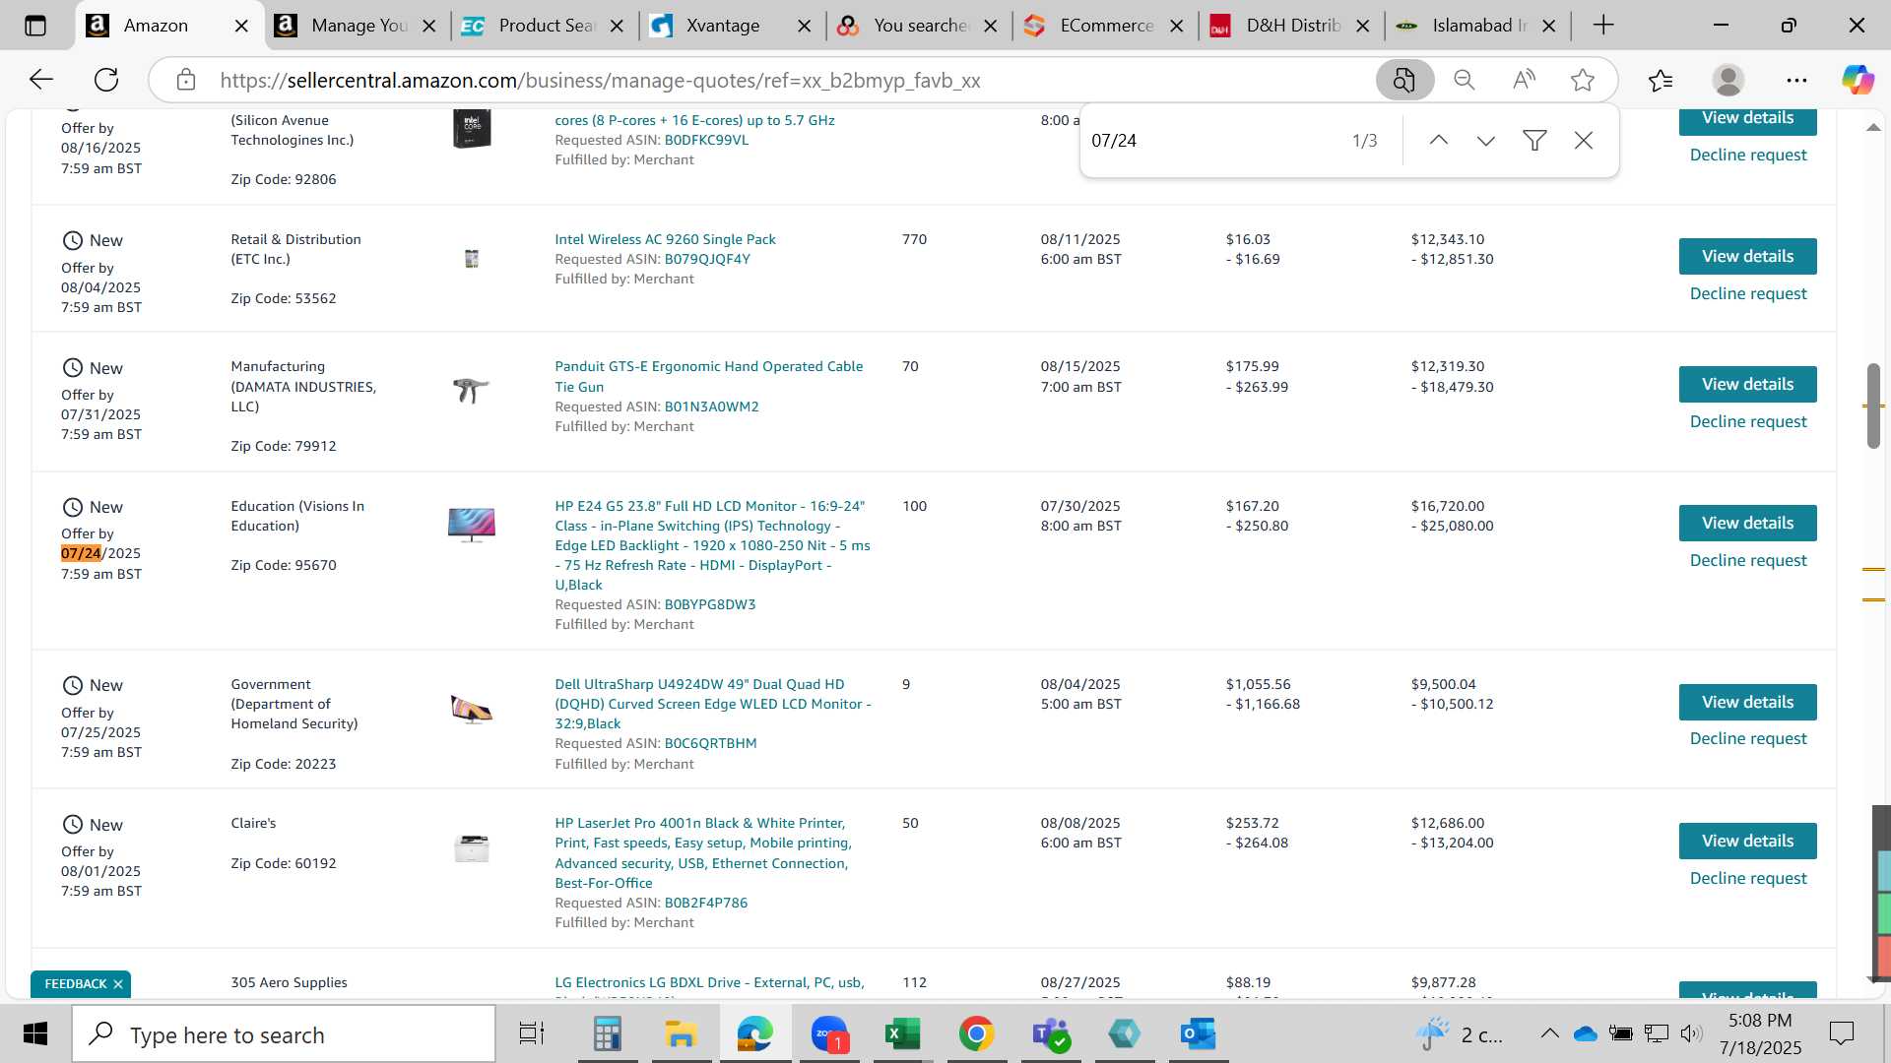View details for Panduit cable tie gun
The height and width of the screenshot is (1063, 1891).
coord(1747,384)
